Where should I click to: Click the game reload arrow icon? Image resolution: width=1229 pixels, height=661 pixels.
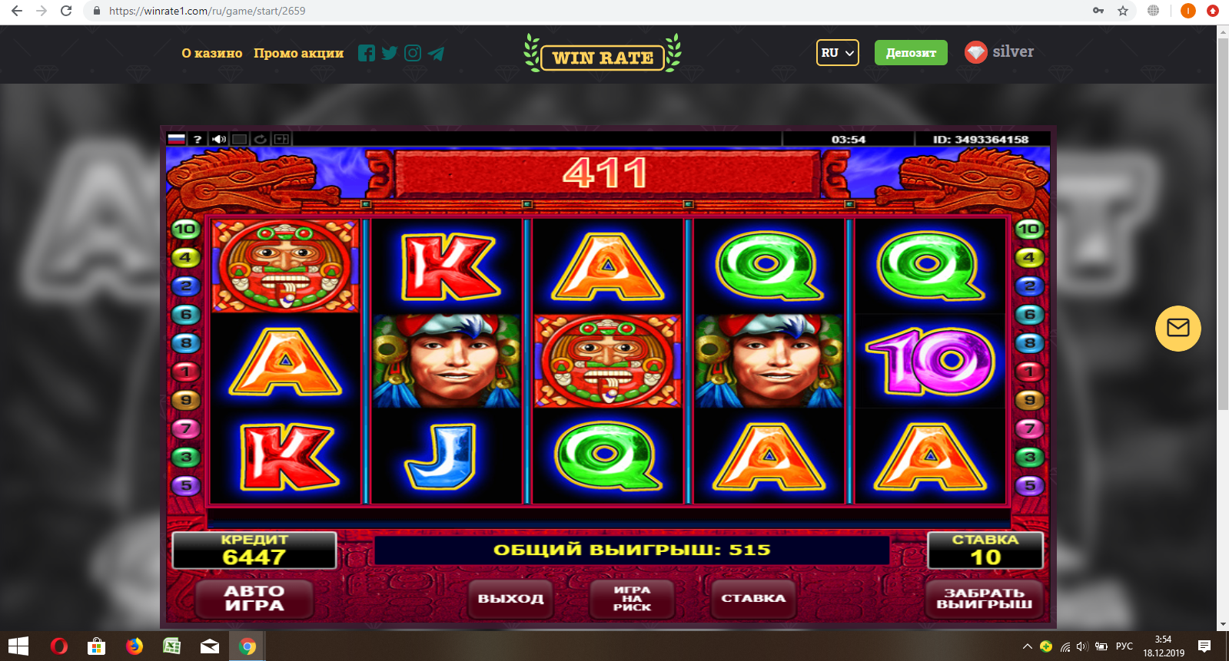[261, 139]
